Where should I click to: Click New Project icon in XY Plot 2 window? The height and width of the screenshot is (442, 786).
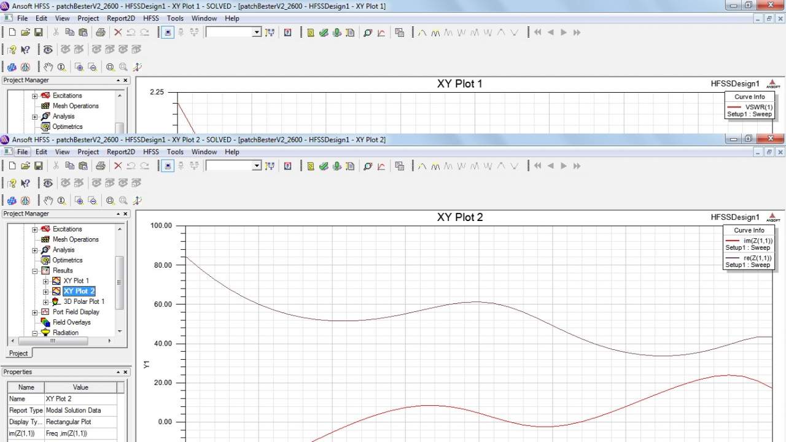[x=12, y=166]
